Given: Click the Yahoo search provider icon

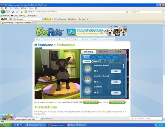Looking at the screenshot, I should click(11, 19).
